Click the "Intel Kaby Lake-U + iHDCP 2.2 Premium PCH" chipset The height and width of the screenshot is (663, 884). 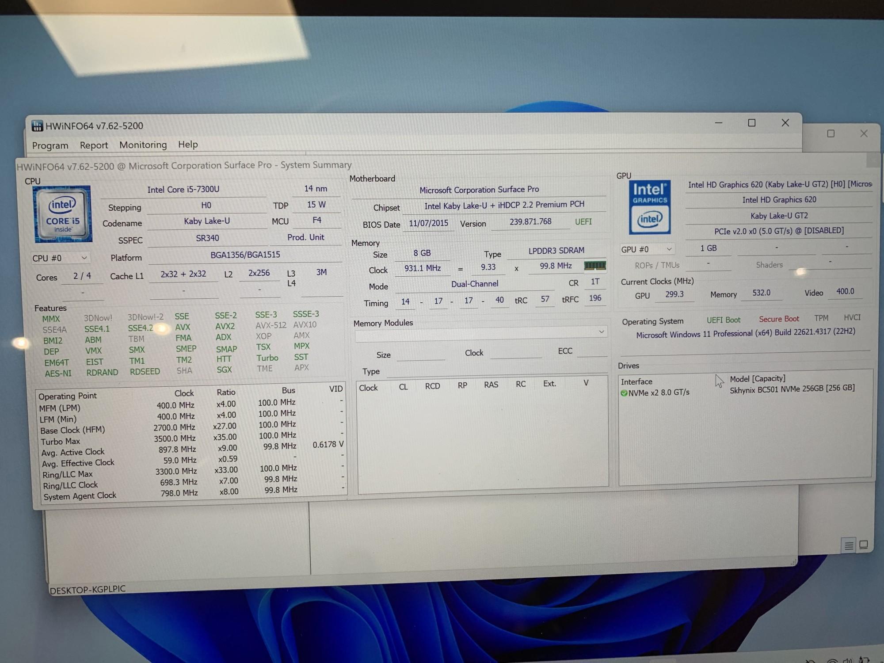click(504, 205)
